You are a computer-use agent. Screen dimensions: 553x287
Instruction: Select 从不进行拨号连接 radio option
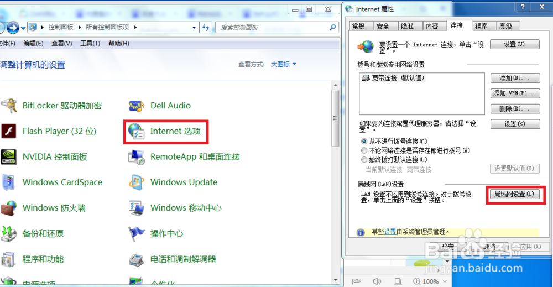coord(364,141)
